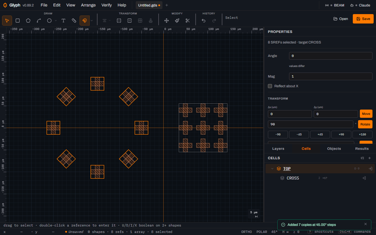Switch to the Objects tab

[x=334, y=149]
